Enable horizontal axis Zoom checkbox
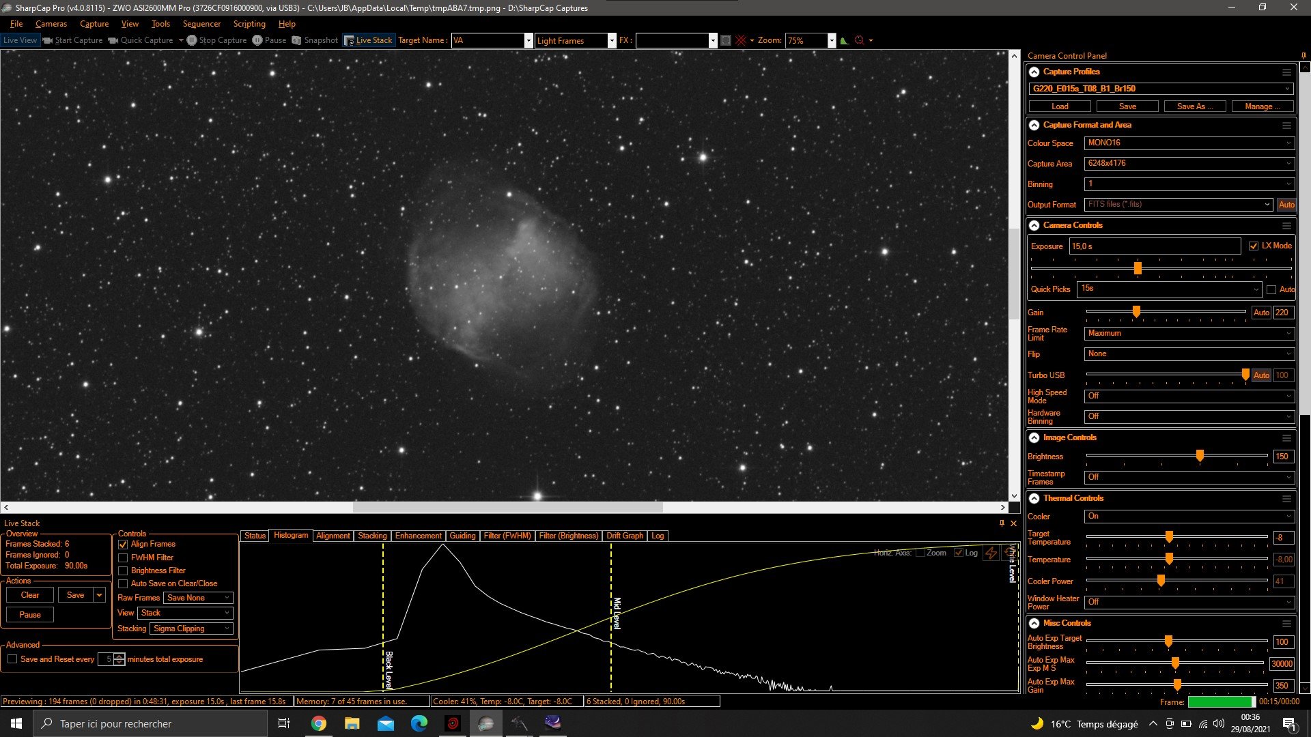1311x737 pixels. (920, 553)
